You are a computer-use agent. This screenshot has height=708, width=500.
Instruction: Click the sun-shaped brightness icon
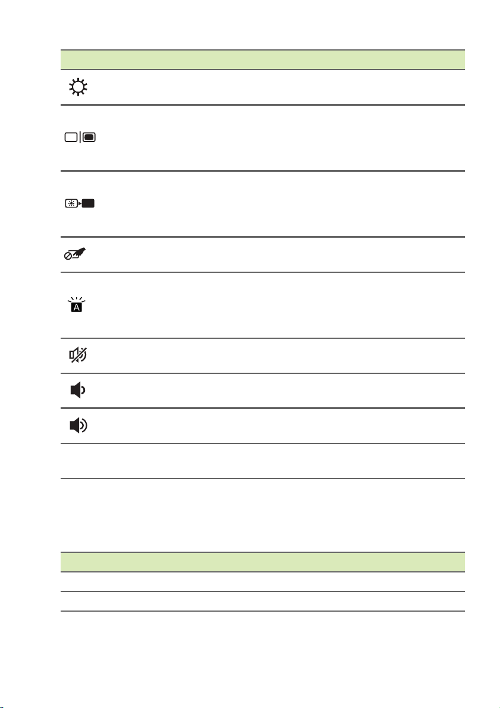(x=78, y=87)
